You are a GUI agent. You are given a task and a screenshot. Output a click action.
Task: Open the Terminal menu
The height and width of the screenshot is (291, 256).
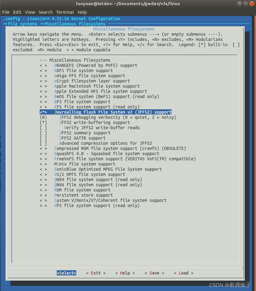(x=65, y=12)
